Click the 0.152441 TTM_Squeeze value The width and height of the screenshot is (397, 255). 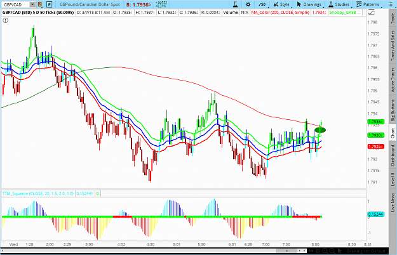click(x=85, y=193)
